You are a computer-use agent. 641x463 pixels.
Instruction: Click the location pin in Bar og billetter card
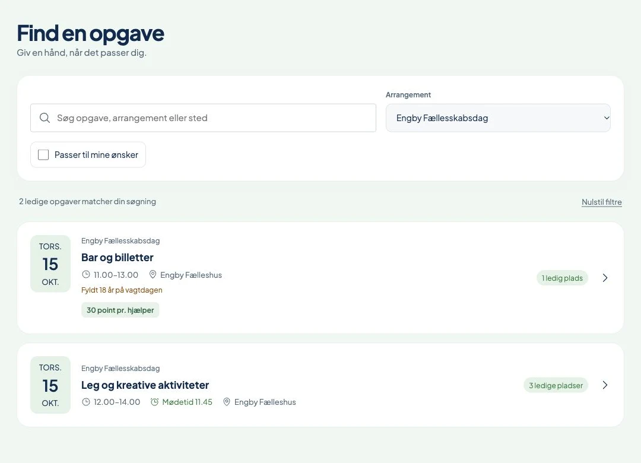coord(153,274)
